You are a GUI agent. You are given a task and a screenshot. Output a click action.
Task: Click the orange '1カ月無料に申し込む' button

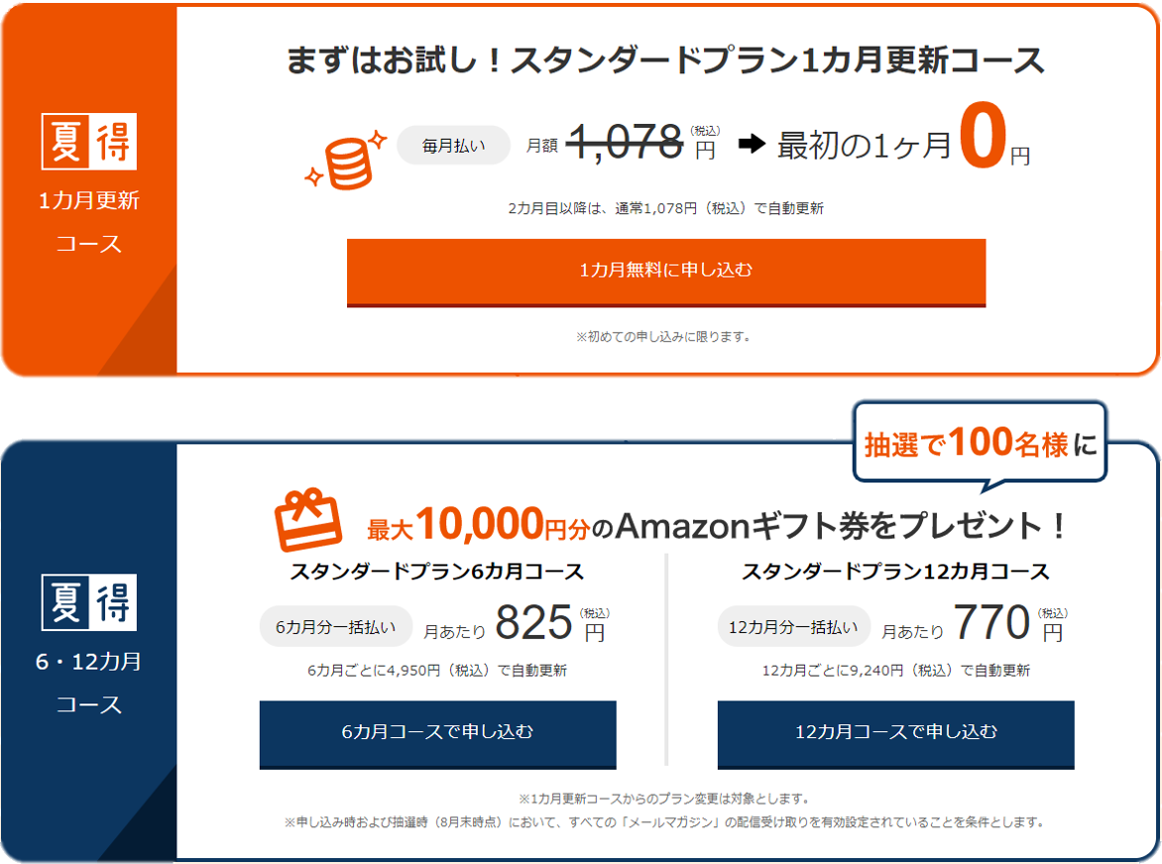pyautogui.click(x=665, y=270)
